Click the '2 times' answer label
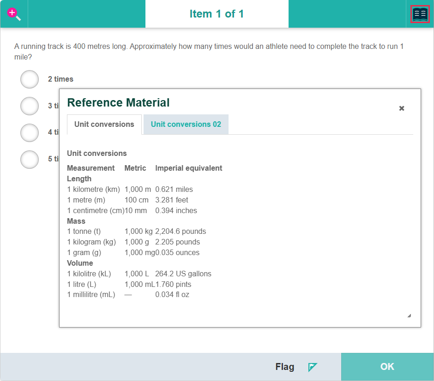This screenshot has width=434, height=381. [60, 79]
